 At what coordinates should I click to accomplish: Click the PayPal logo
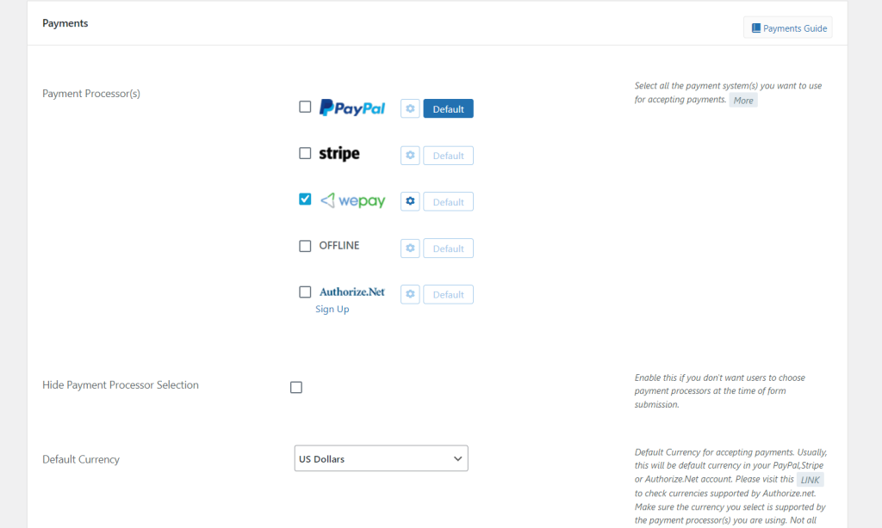[x=352, y=107]
